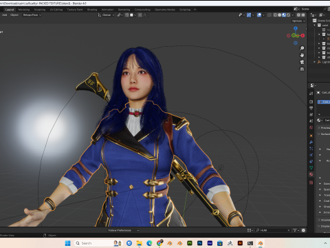The image size is (330, 248).
Task: Open File Explorer from the taskbar
Action: (x=139, y=243)
